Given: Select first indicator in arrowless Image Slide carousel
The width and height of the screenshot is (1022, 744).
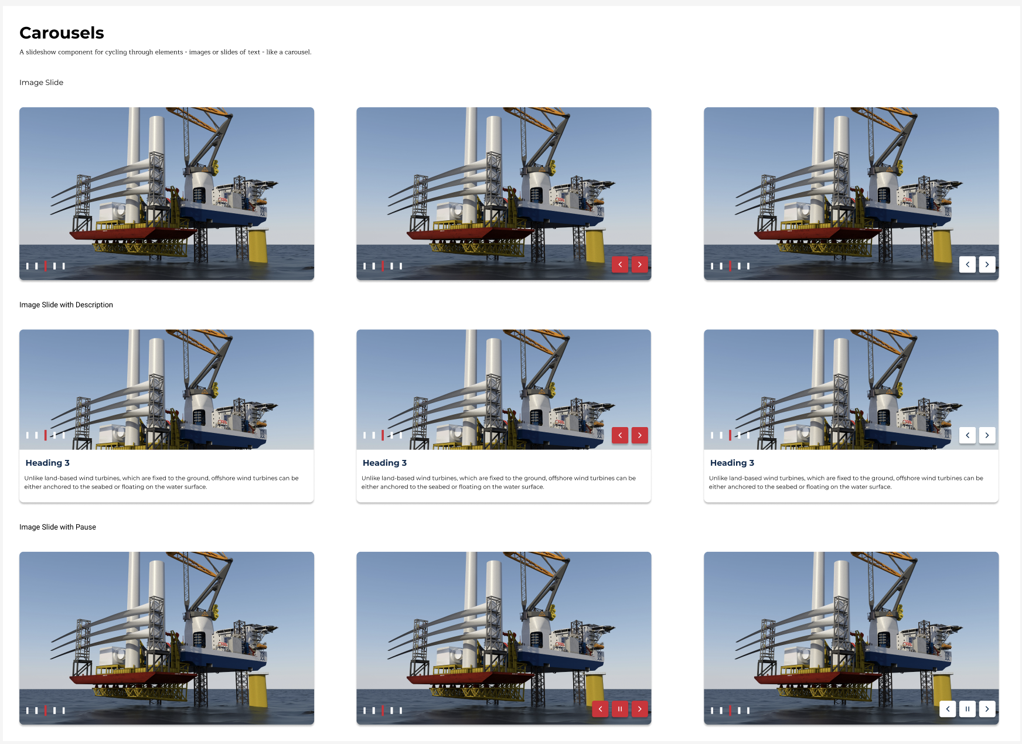Looking at the screenshot, I should 28,266.
